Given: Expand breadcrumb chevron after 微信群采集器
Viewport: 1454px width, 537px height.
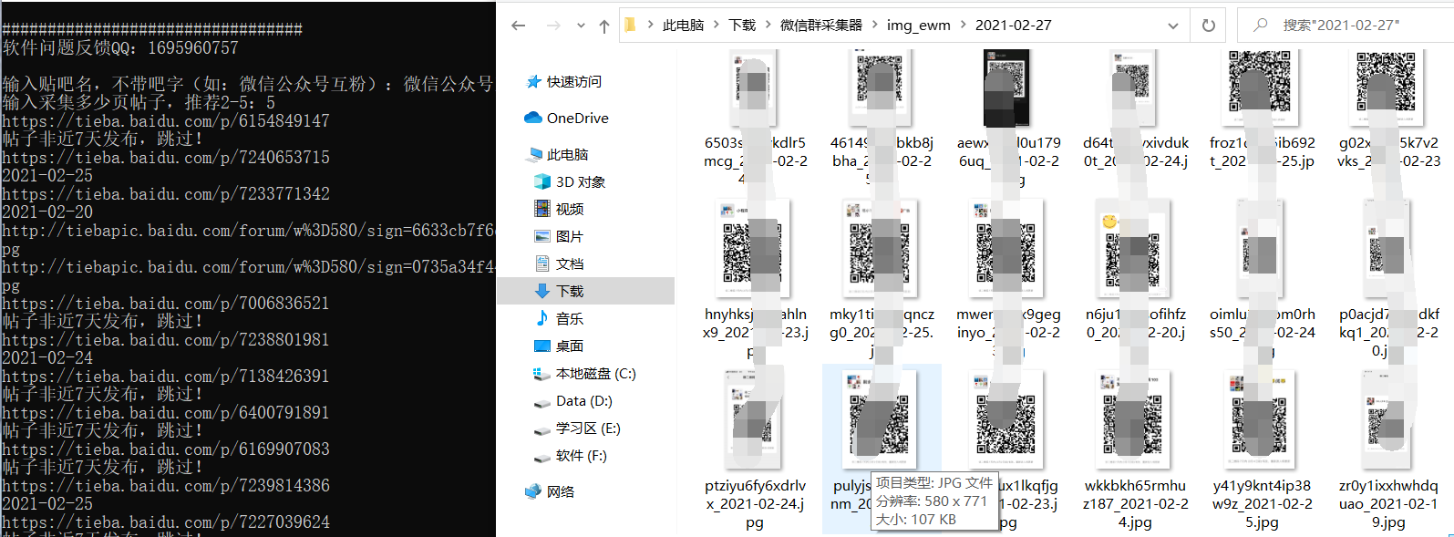Looking at the screenshot, I should click(874, 26).
